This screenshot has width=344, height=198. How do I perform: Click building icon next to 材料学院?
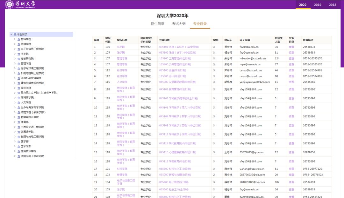coord(19,39)
